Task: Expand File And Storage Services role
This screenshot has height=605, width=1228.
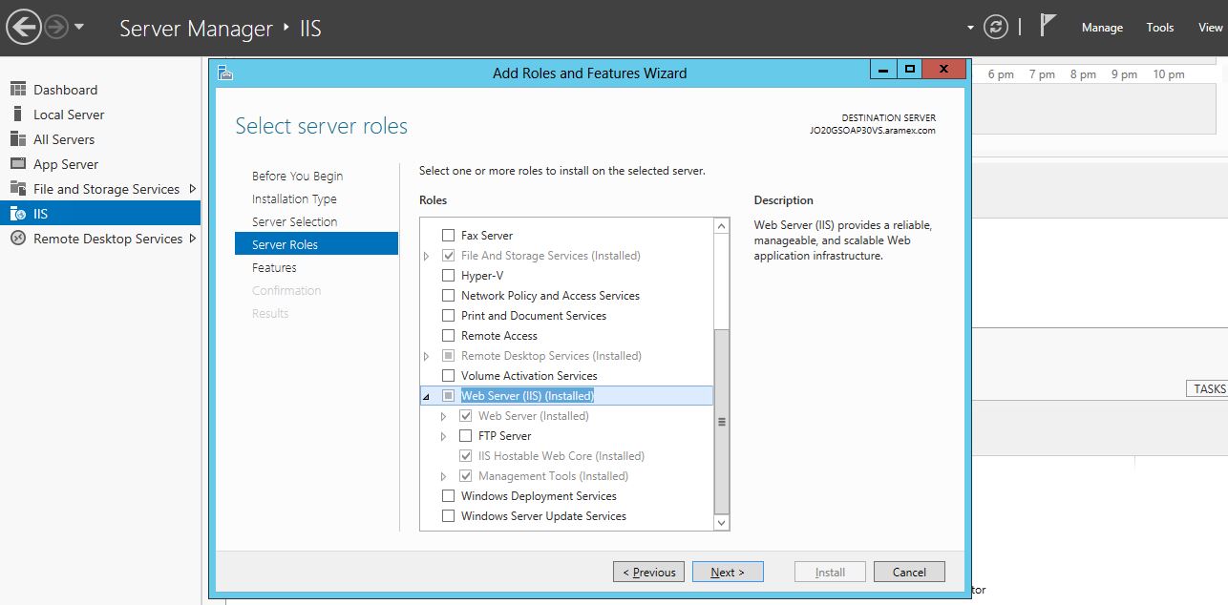Action: [x=426, y=256]
